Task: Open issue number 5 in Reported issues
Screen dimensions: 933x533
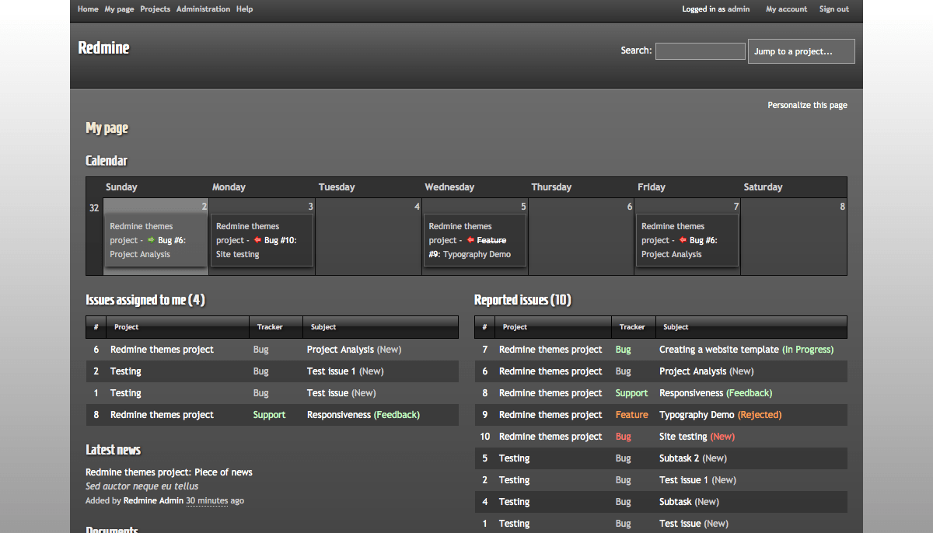Action: pos(485,458)
